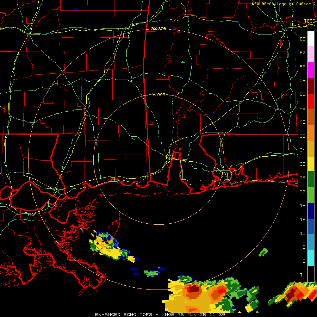Click the magenta legend swatch

(311, 70)
